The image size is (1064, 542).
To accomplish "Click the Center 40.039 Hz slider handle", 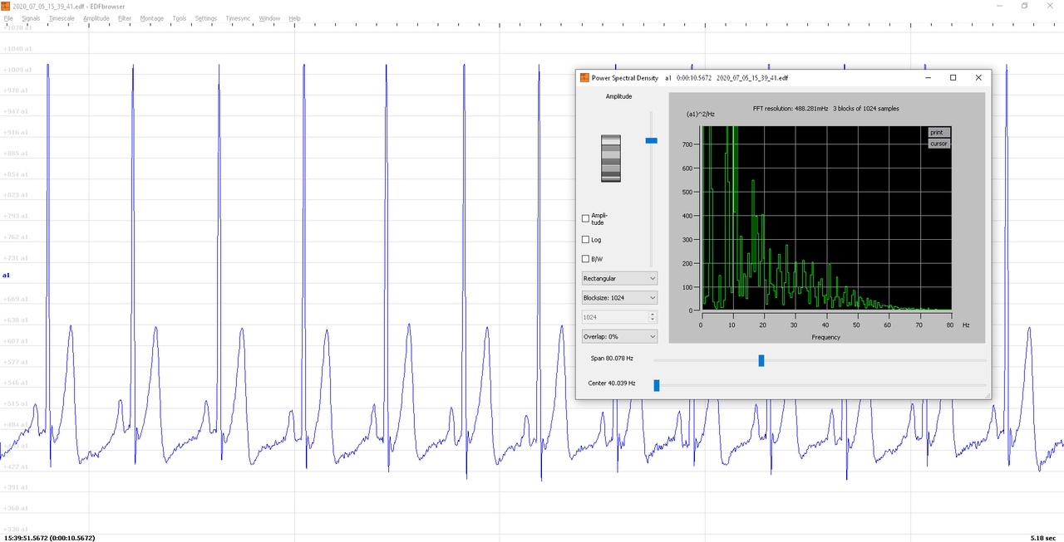I will 657,385.
